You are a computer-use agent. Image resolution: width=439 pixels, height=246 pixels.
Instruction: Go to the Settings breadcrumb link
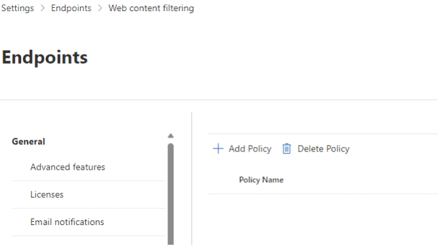18,9
